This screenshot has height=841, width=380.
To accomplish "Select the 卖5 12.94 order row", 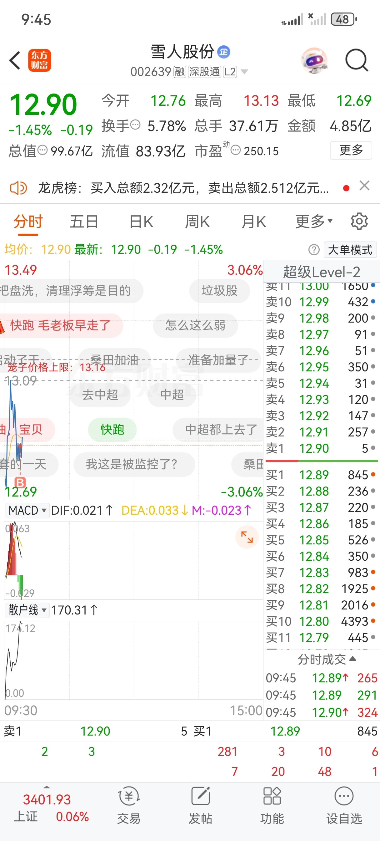I will [x=321, y=383].
